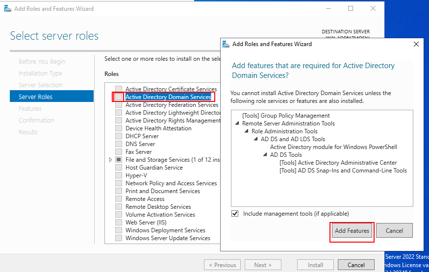Viewport: 429px width, 272px height.
Task: Enable the DHCP Server role checkbox
Action: click(x=119, y=136)
